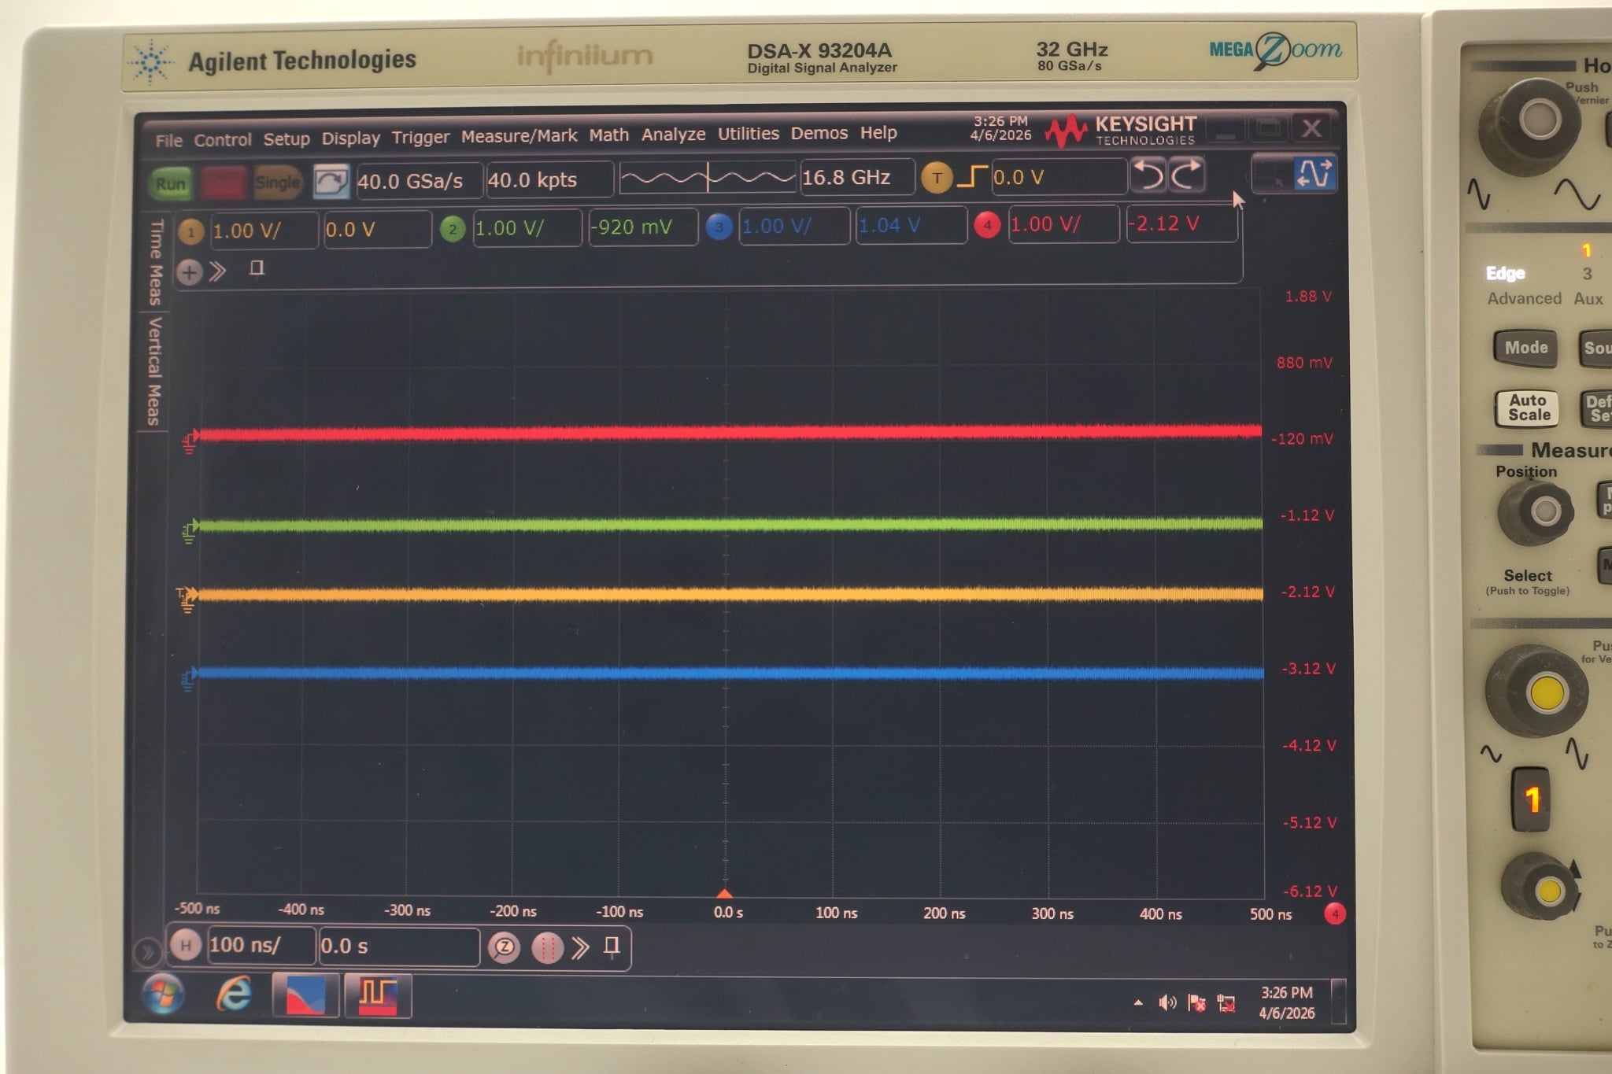Click the bandwidth waveform preview thumbnail
Viewport: 1612px width, 1074px height.
coord(707,178)
